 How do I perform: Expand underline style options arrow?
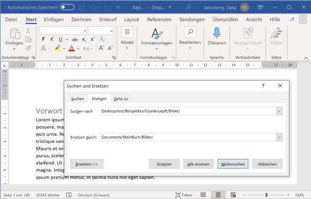68,40
